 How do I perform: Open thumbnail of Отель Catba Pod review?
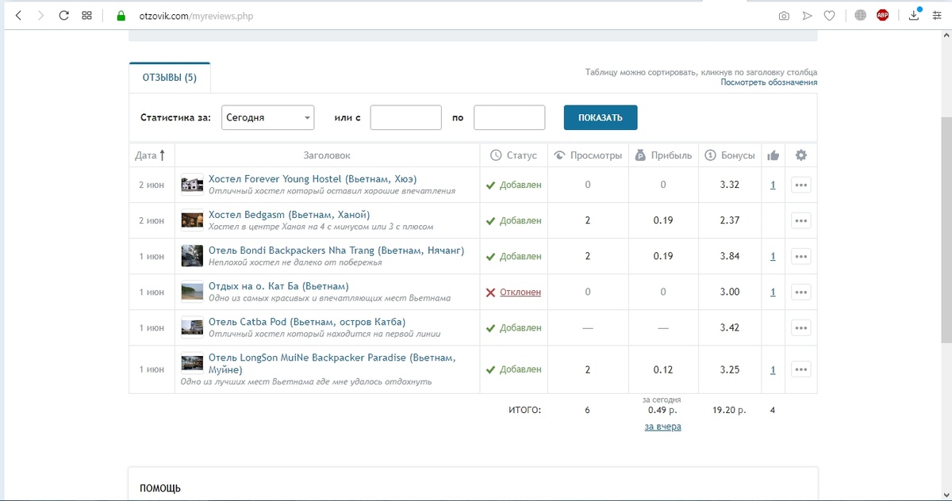[x=192, y=327]
